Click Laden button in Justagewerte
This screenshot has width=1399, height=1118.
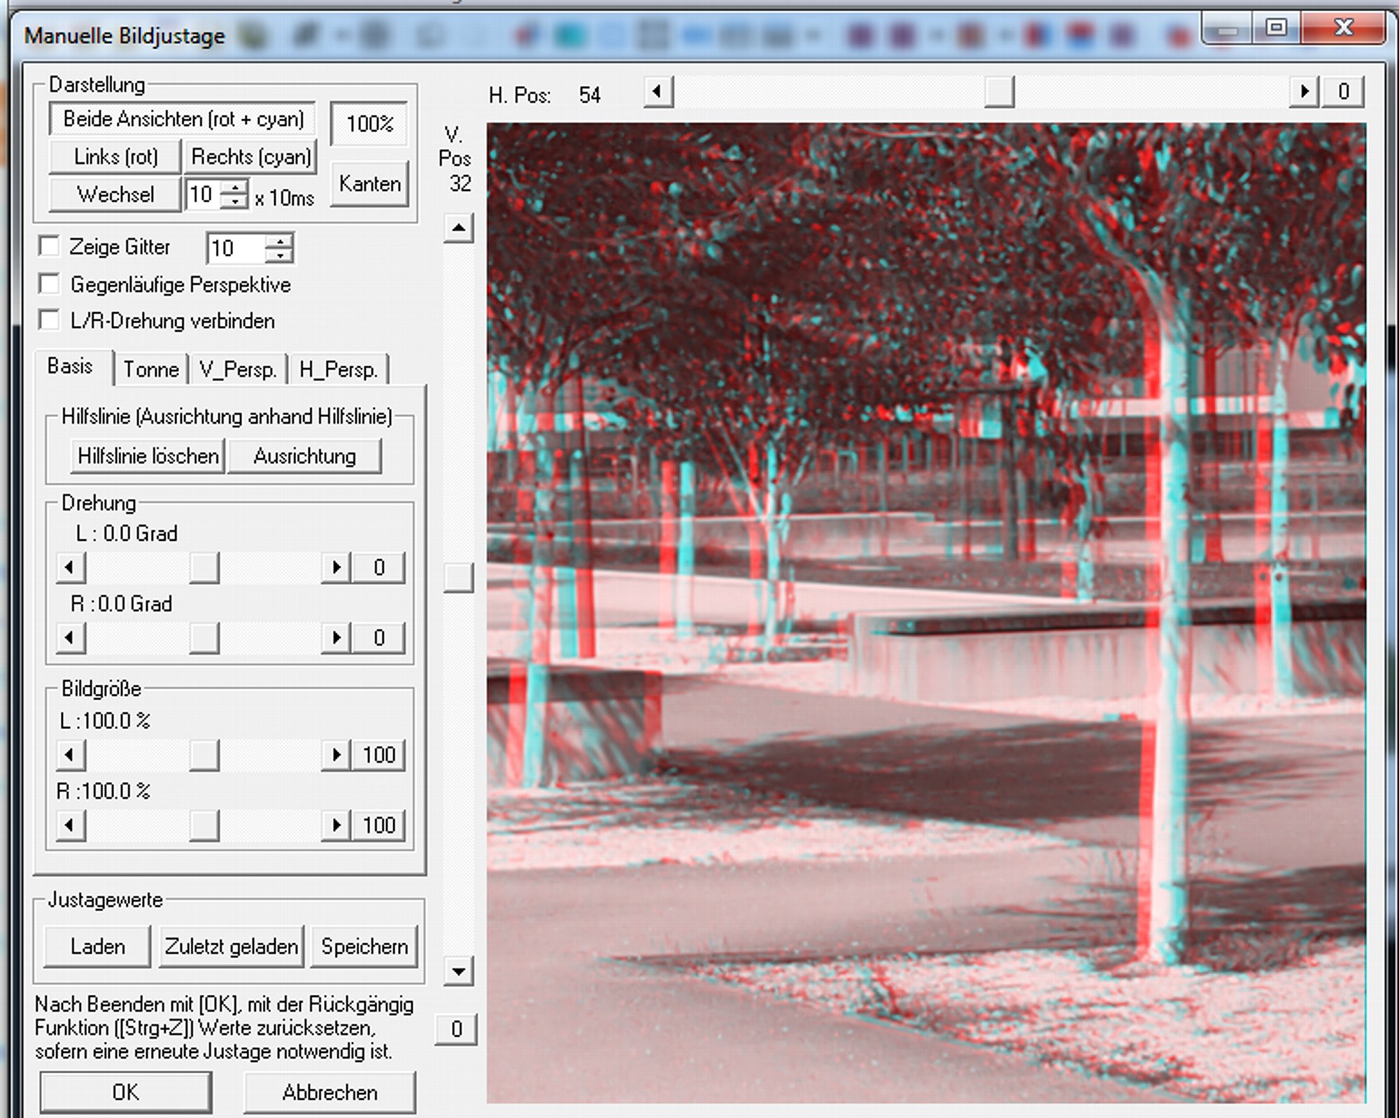(97, 947)
